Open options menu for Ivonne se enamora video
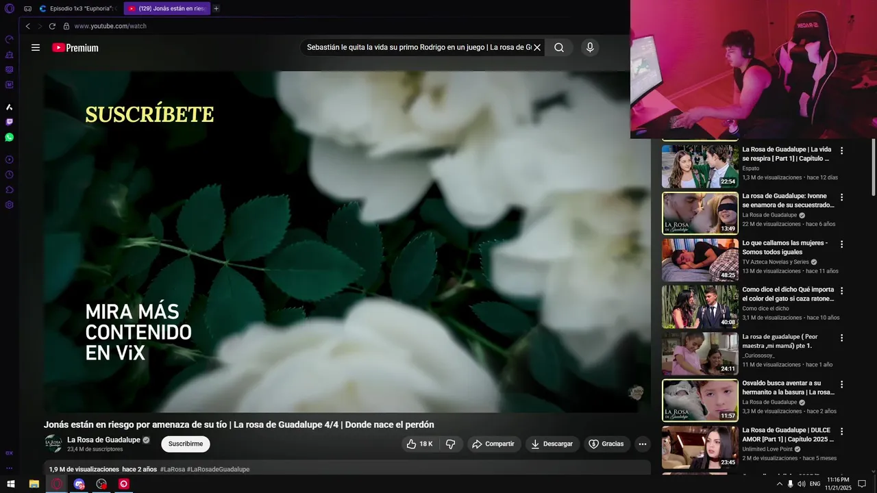 tap(841, 197)
